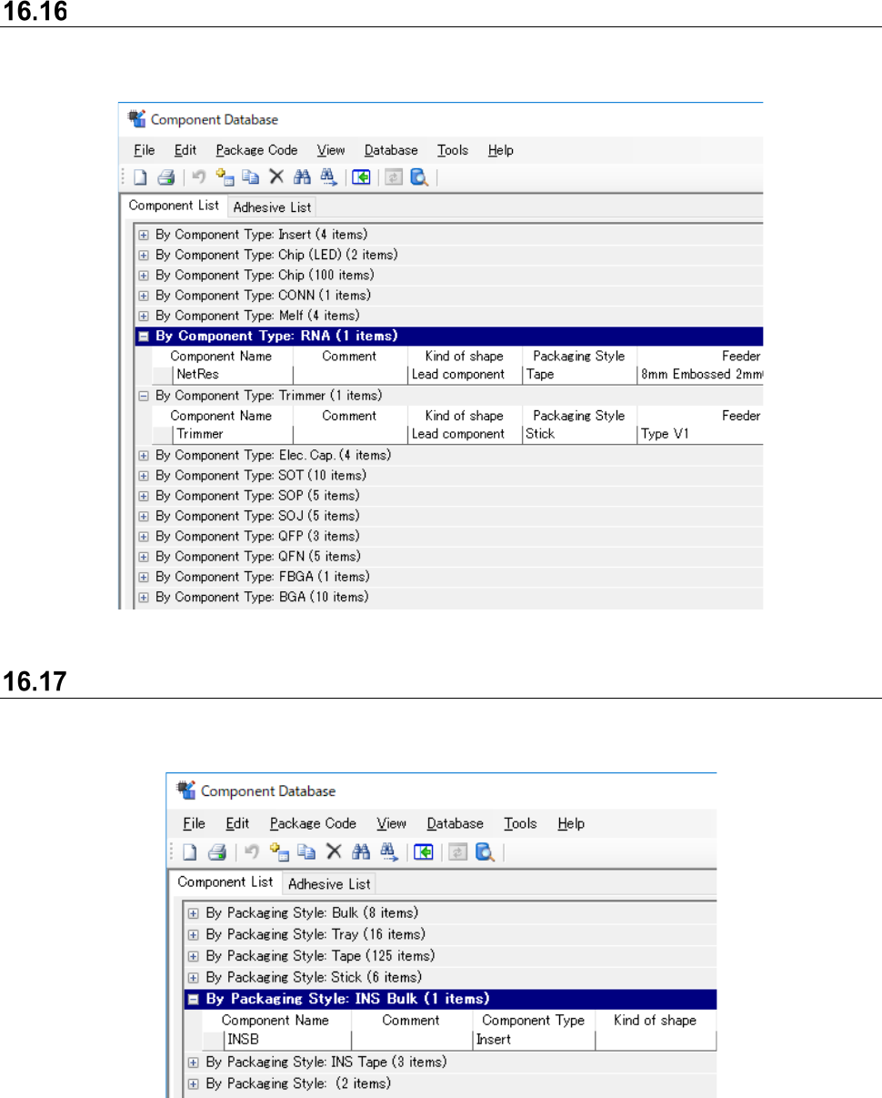Open the Database menu in the 16.16 window
Viewport: 882px width, 1098px height.
(391, 150)
